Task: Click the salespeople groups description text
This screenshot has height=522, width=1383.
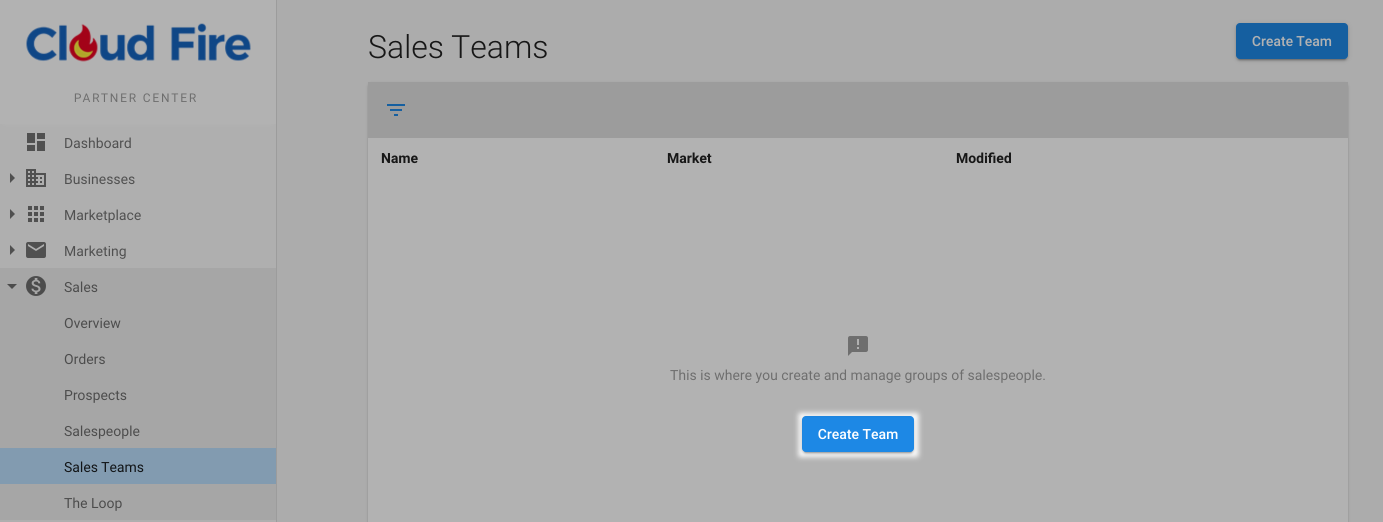Action: 857,375
